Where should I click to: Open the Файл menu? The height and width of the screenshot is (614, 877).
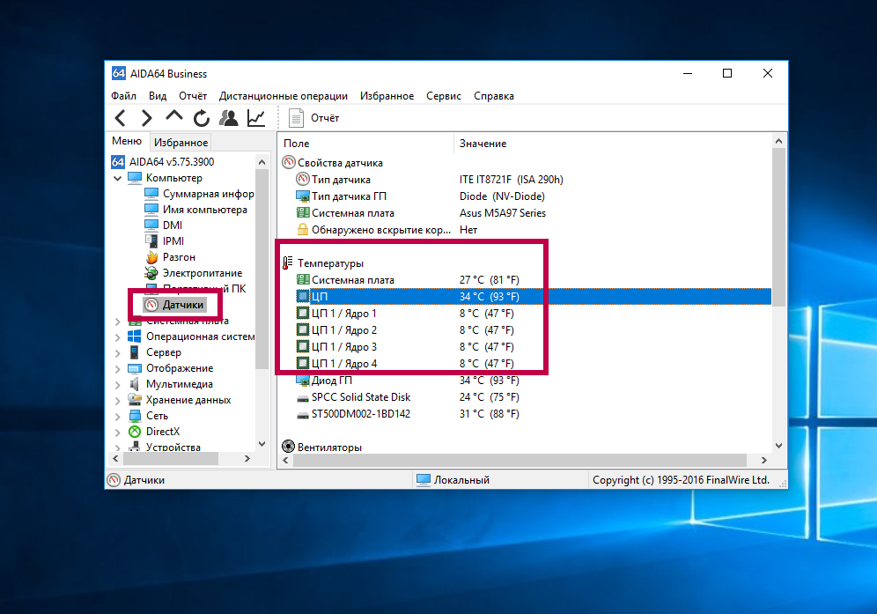tap(123, 96)
